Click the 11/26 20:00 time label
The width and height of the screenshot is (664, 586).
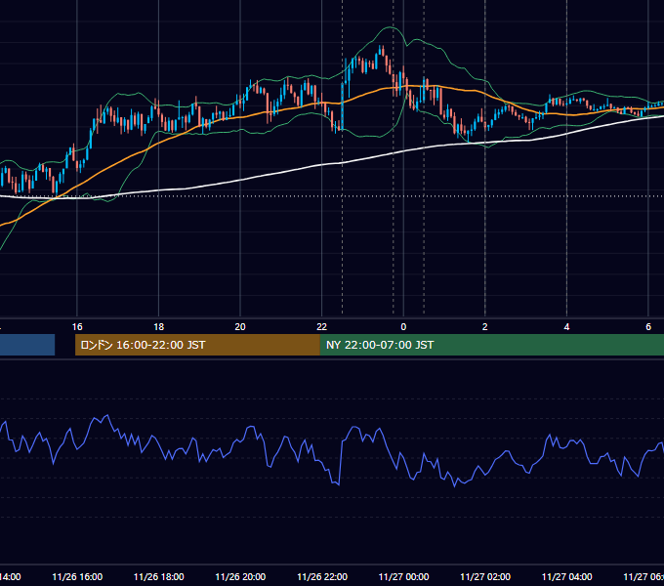240,577
